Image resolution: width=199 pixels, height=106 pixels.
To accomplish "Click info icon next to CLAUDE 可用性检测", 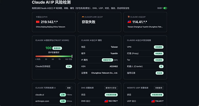I will coord(55,88).
